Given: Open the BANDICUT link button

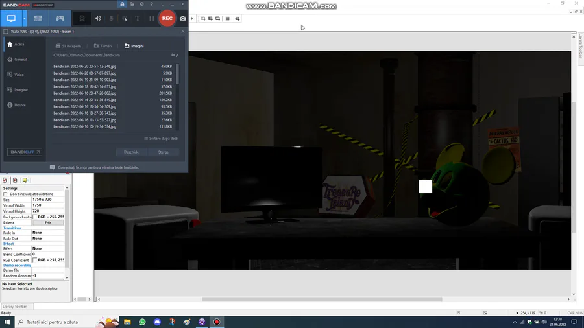Looking at the screenshot, I should pos(24,152).
